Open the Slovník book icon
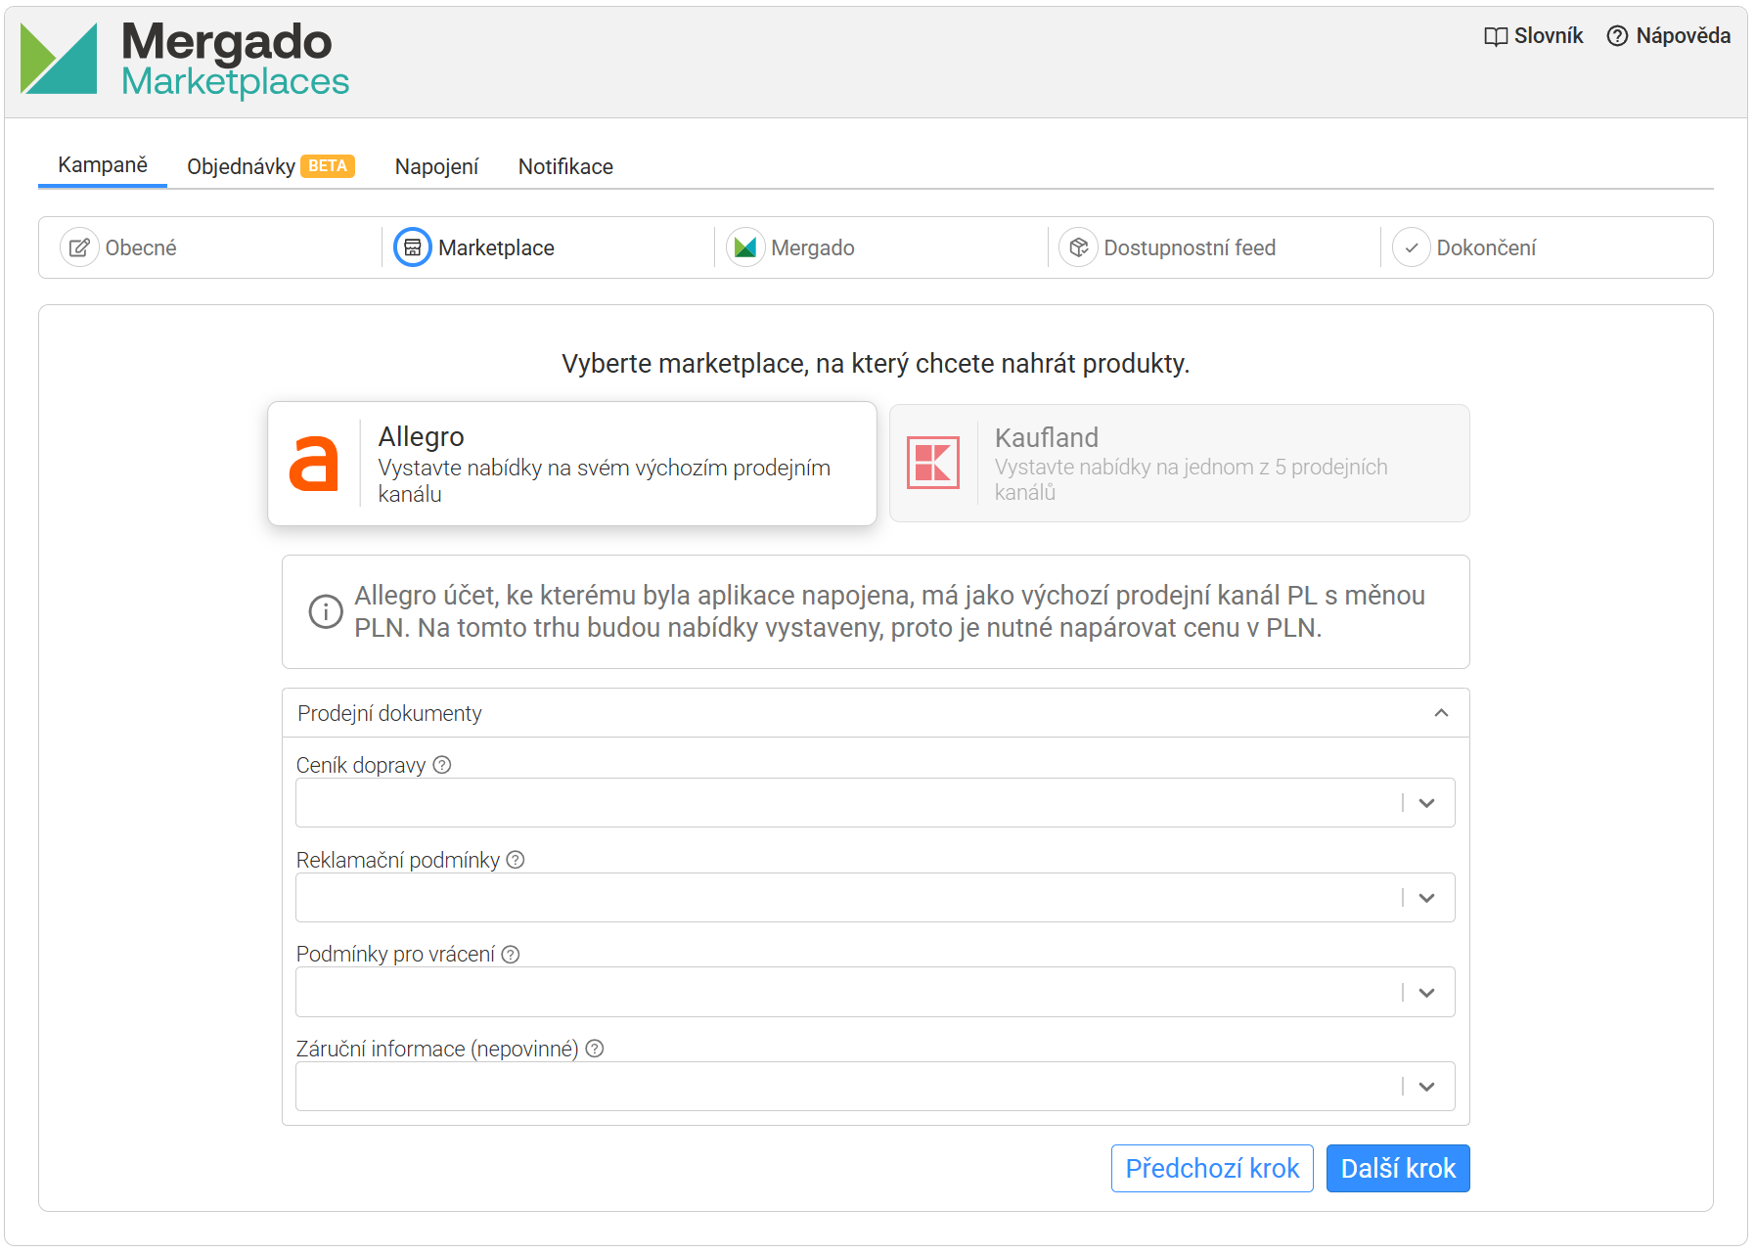1755x1253 pixels. pyautogui.click(x=1495, y=36)
